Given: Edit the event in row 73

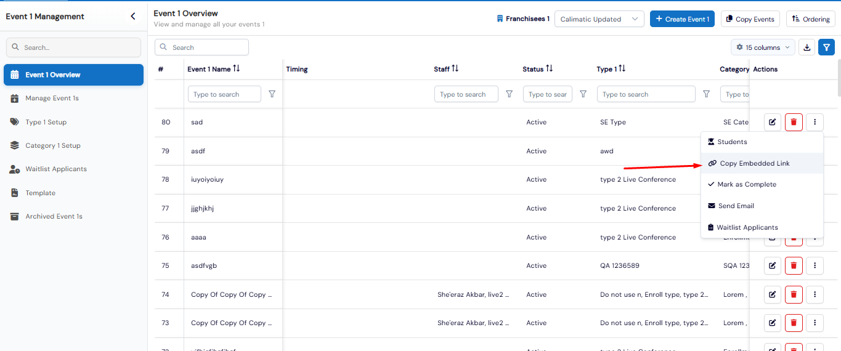Looking at the screenshot, I should pyautogui.click(x=773, y=323).
